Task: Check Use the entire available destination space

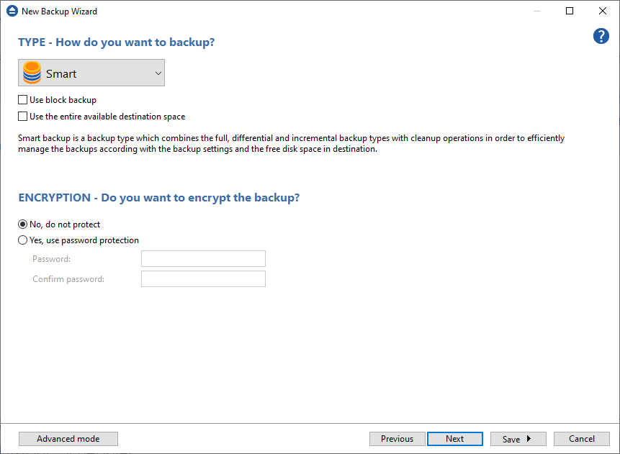Action: pyautogui.click(x=23, y=116)
